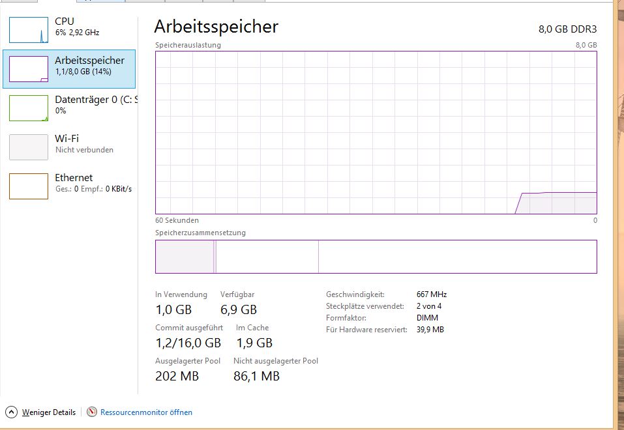Click the middle standby segment of memory composition
The image size is (624, 430).
click(267, 257)
